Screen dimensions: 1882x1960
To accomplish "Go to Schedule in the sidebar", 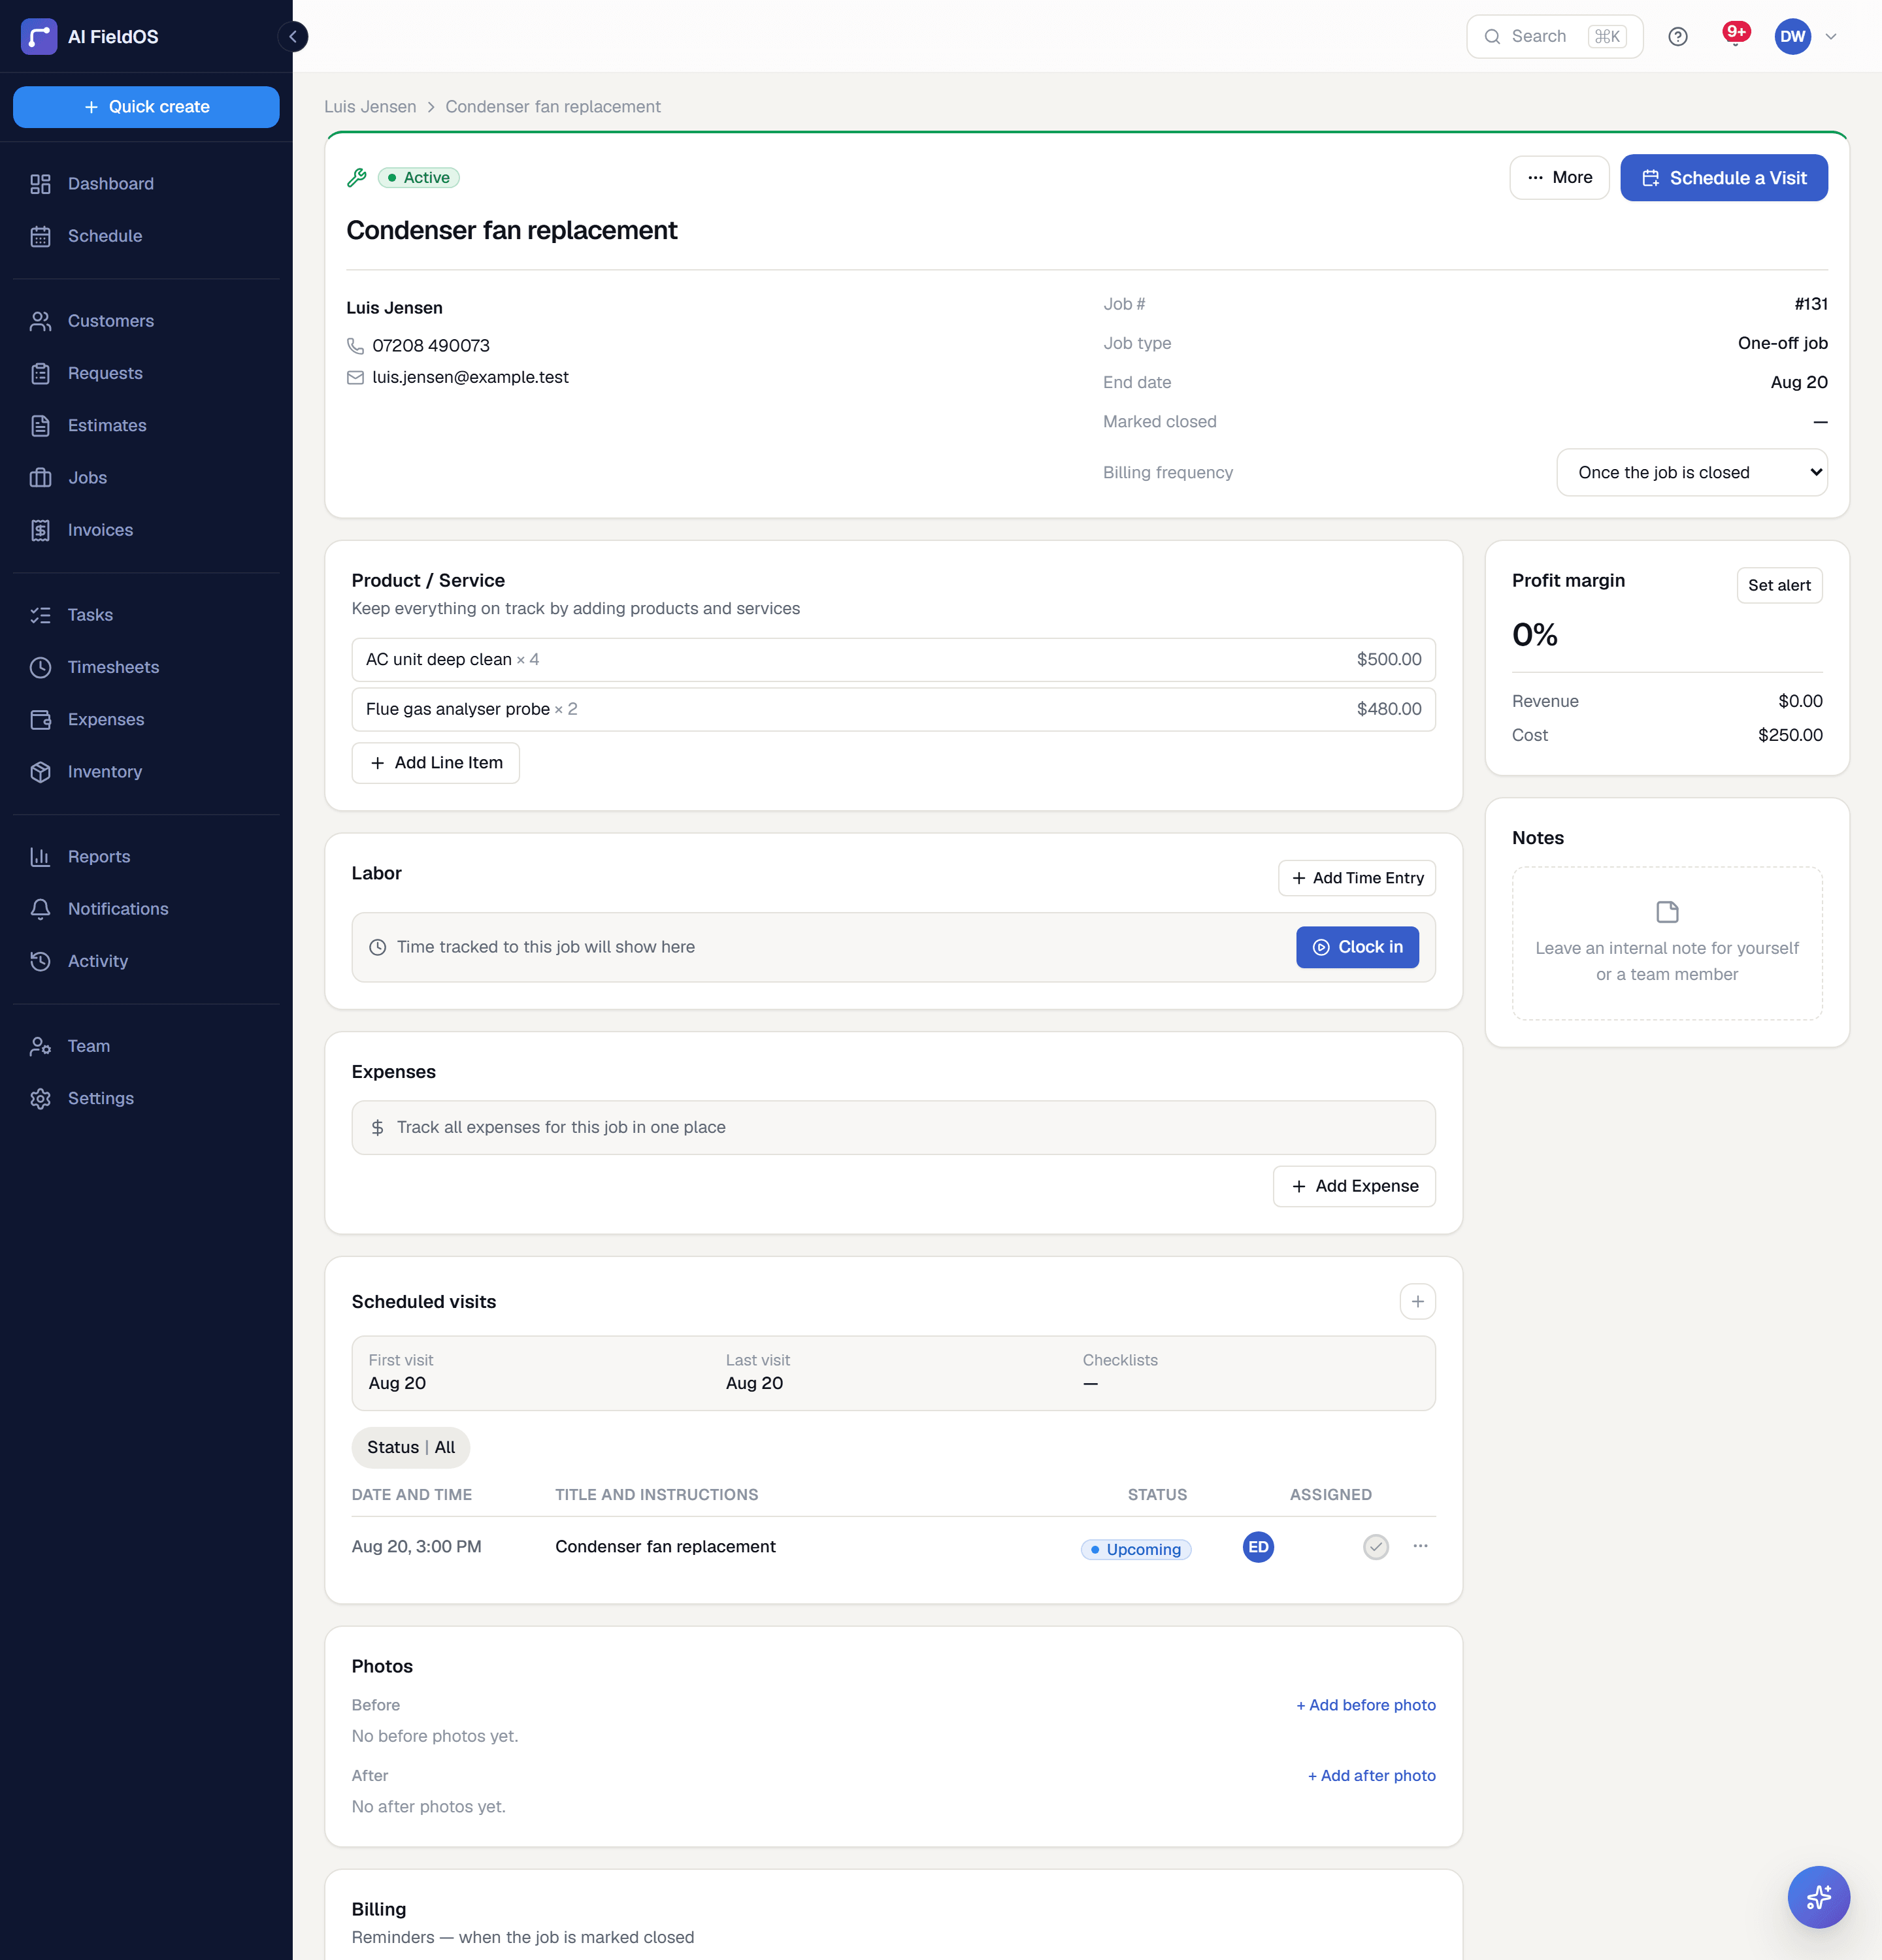I will coord(146,236).
